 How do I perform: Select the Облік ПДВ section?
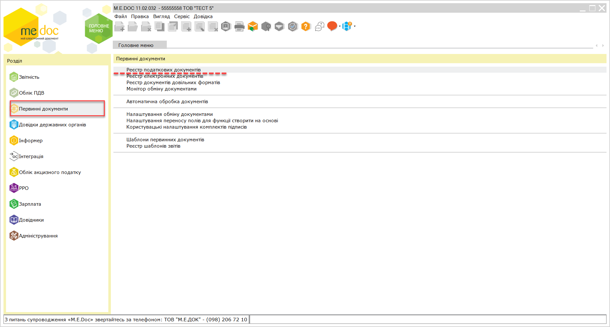31,93
